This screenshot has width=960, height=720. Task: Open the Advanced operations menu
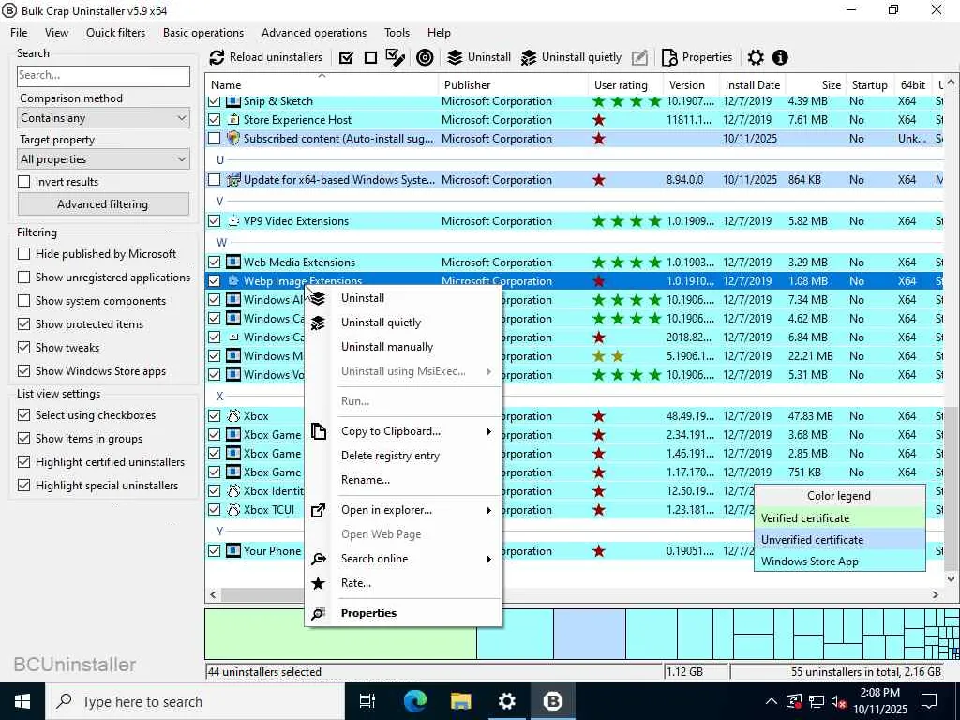point(314,33)
